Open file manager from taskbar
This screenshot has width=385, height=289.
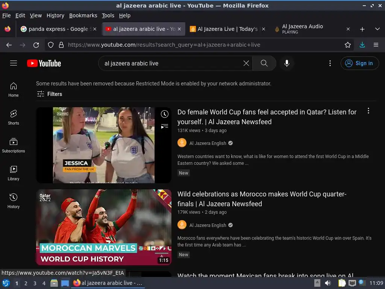point(54,283)
